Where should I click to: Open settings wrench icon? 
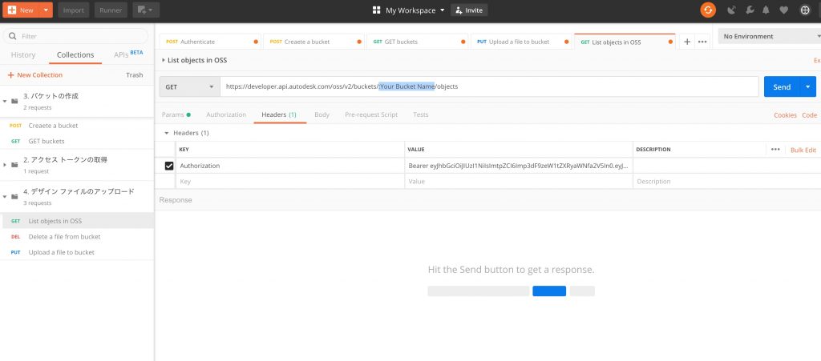click(x=750, y=10)
